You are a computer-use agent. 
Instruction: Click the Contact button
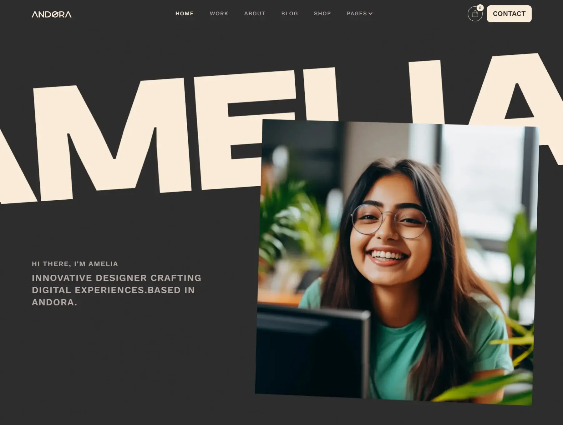509,14
